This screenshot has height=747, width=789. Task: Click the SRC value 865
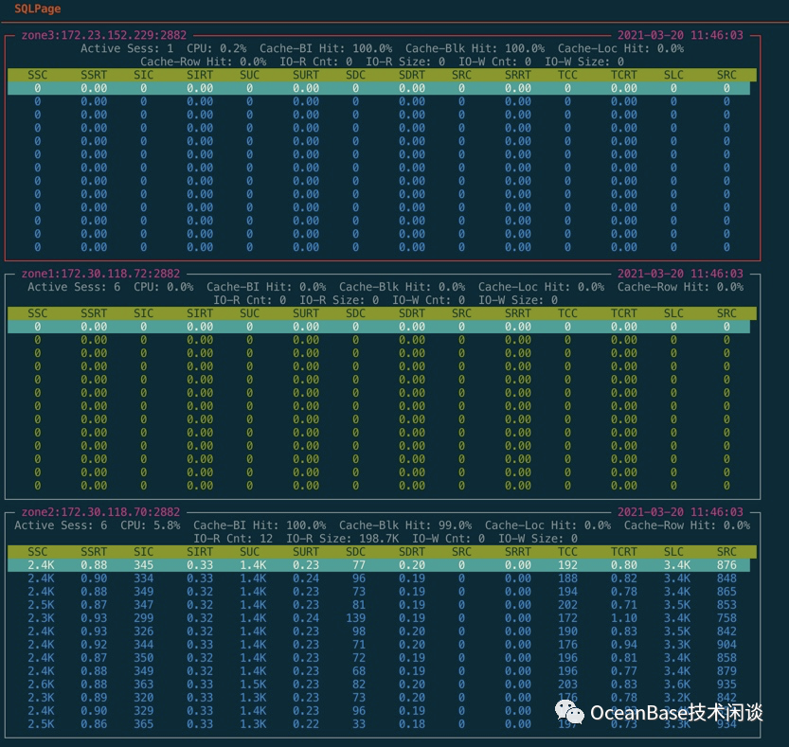[726, 592]
